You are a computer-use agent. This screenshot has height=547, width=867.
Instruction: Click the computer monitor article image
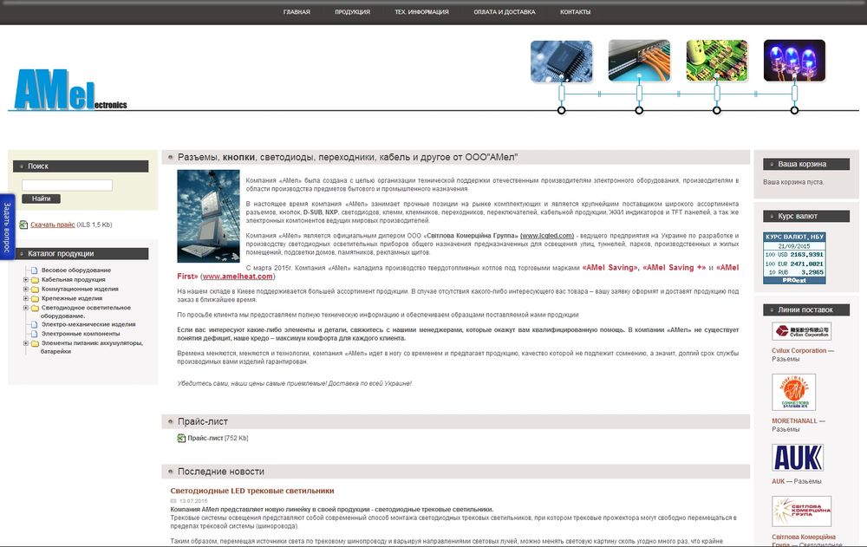[208, 216]
